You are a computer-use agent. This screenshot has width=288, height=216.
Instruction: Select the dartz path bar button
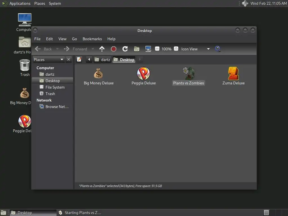pyautogui.click(x=102, y=60)
